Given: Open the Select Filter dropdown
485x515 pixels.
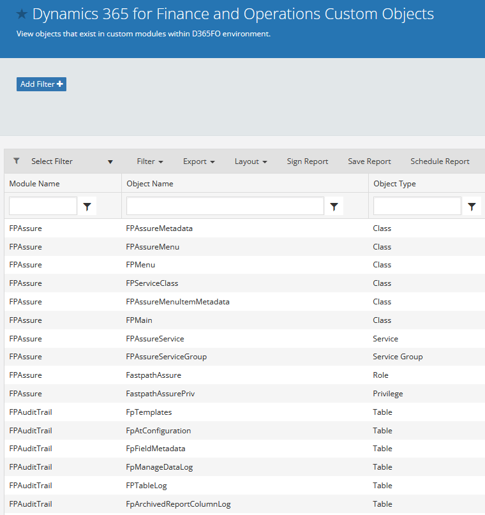Looking at the screenshot, I should (x=71, y=161).
